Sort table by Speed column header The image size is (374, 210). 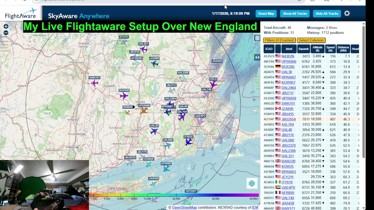point(330,49)
